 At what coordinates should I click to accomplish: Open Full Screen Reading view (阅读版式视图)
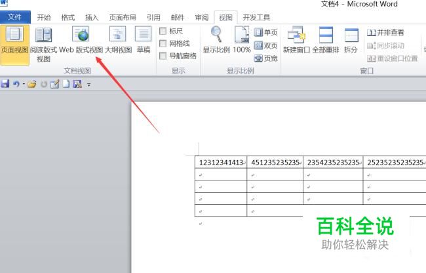tap(43, 45)
